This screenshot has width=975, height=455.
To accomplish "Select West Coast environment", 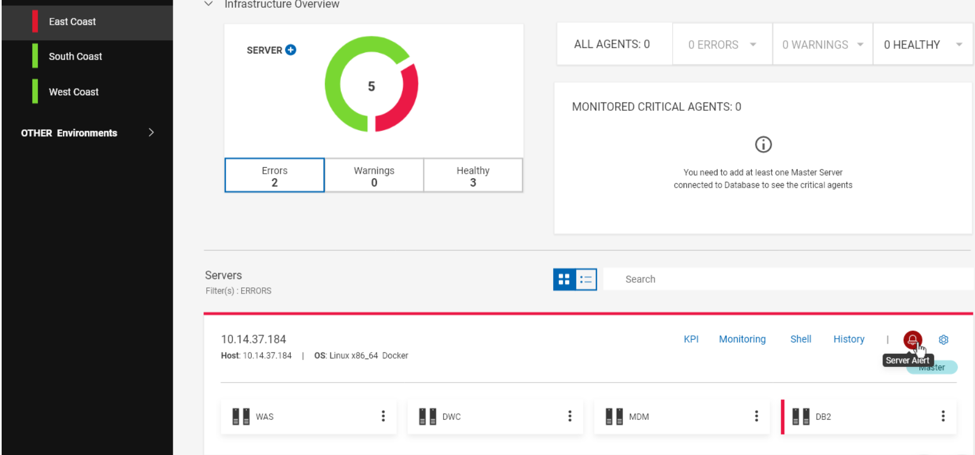I will click(x=74, y=92).
